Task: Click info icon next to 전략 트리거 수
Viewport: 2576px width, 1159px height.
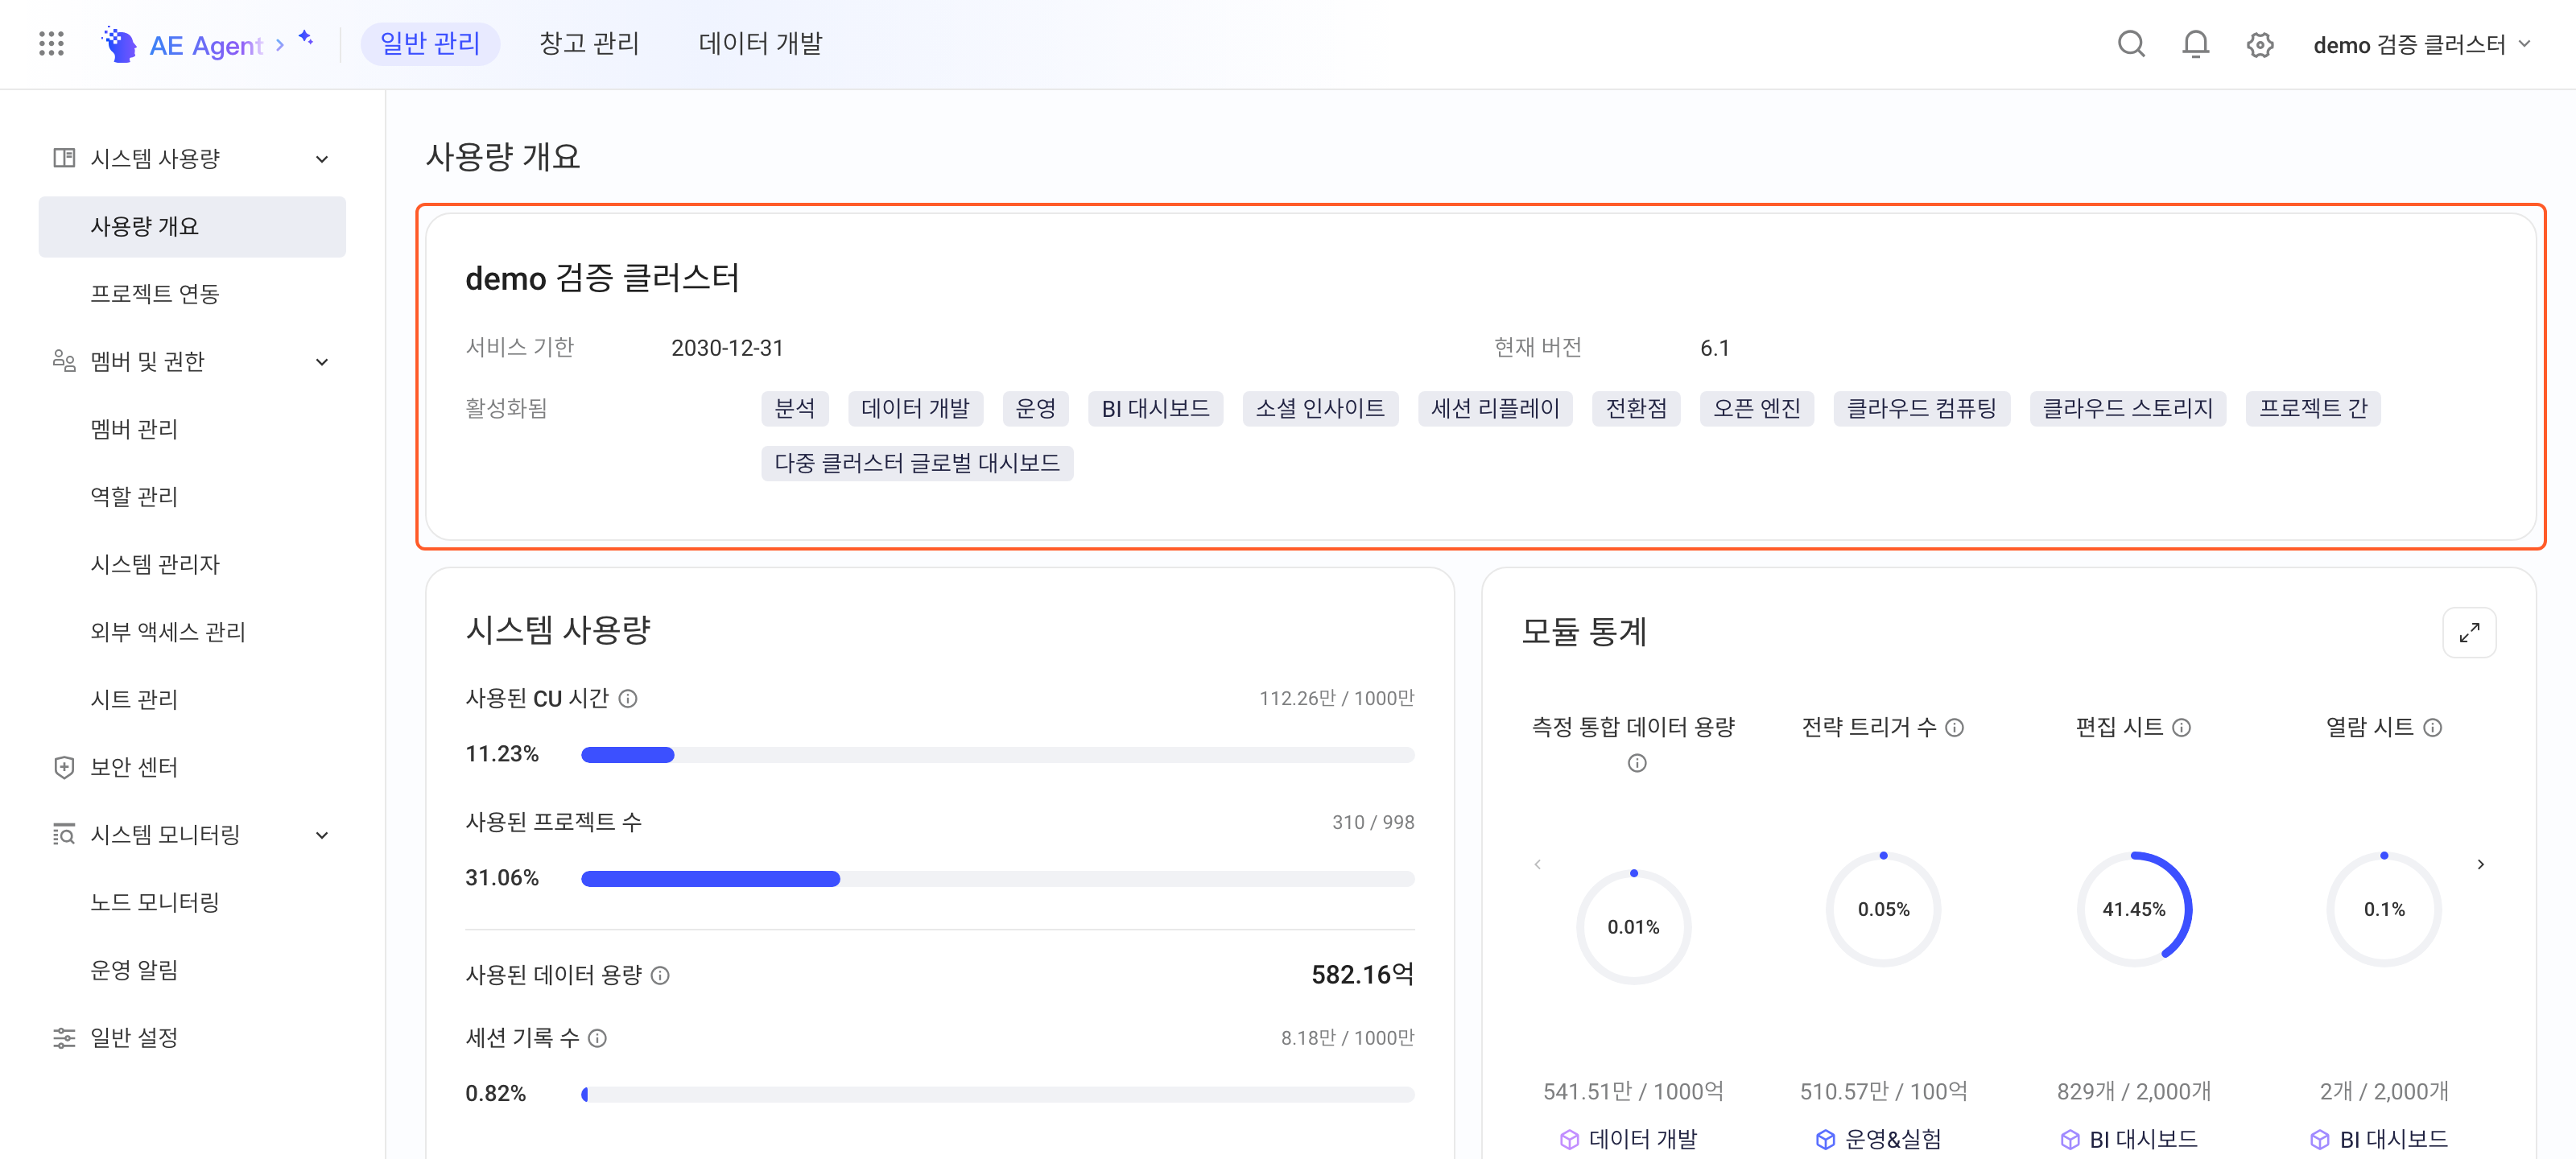Action: coord(1954,727)
